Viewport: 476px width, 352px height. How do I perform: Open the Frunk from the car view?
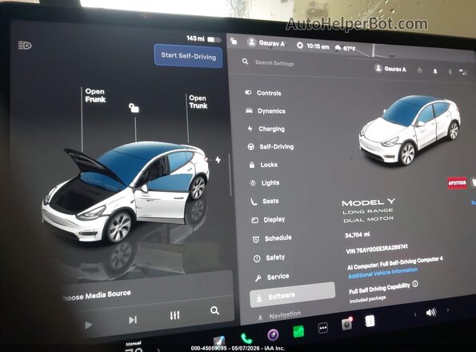[95, 95]
